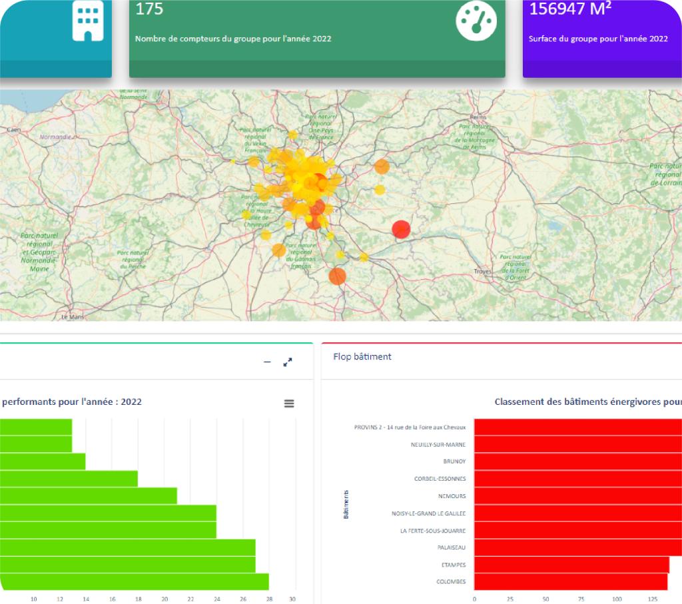Select the PALAISEAU red bar

pyautogui.click(x=578, y=547)
